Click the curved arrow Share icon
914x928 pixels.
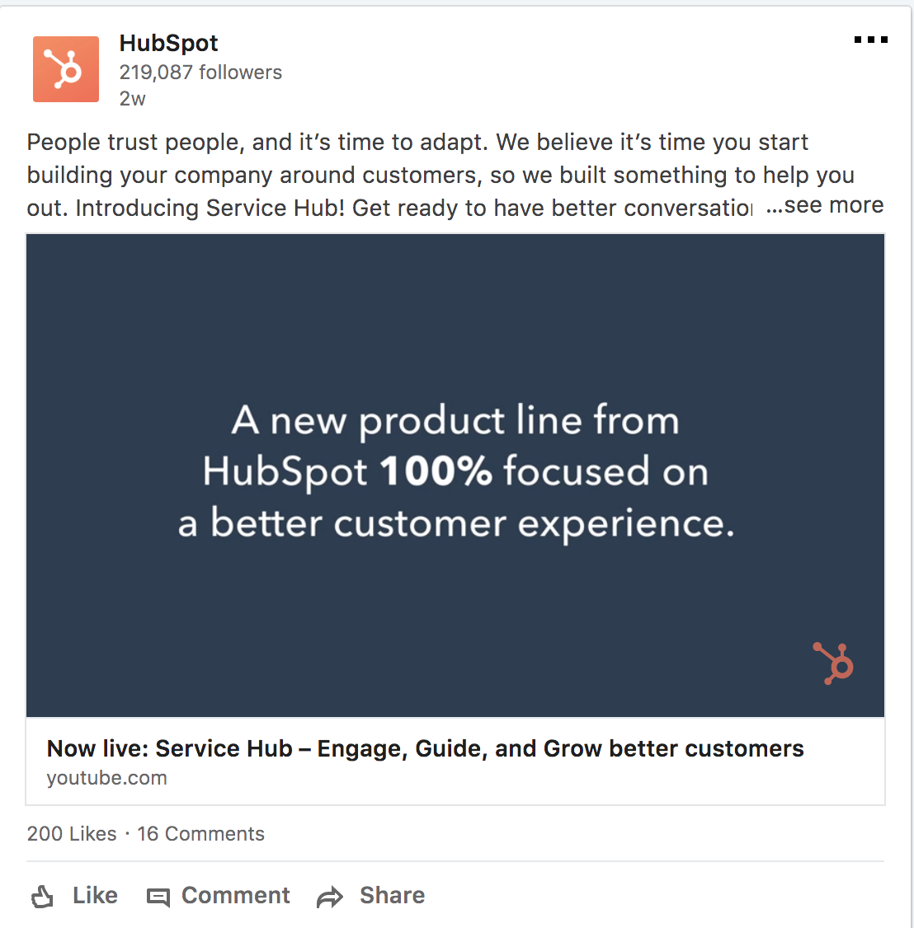tap(330, 897)
